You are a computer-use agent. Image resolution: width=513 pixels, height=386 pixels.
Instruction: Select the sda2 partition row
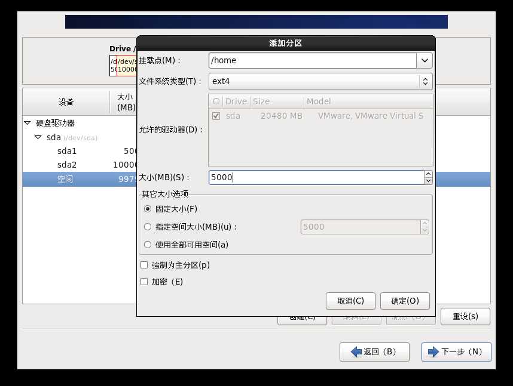[80, 165]
